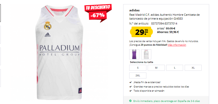Click the checkmark beside Todo disponible en almacén
This screenshot has width=218, height=104.
130,91
